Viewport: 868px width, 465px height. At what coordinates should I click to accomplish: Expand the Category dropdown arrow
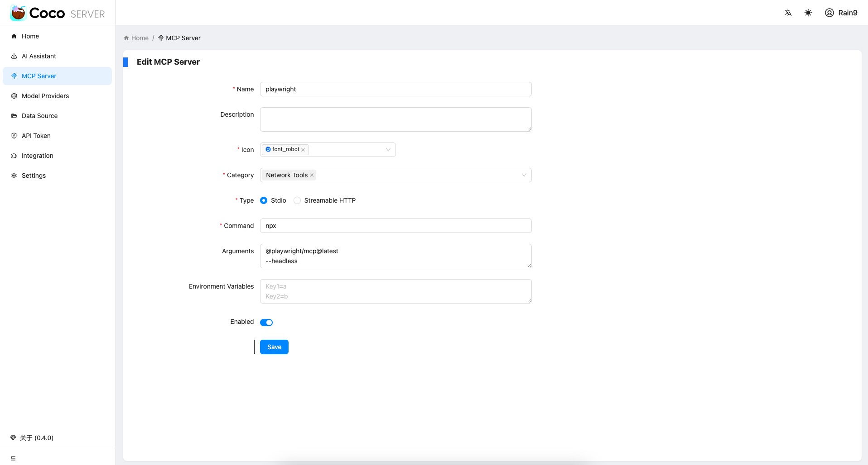coord(524,175)
